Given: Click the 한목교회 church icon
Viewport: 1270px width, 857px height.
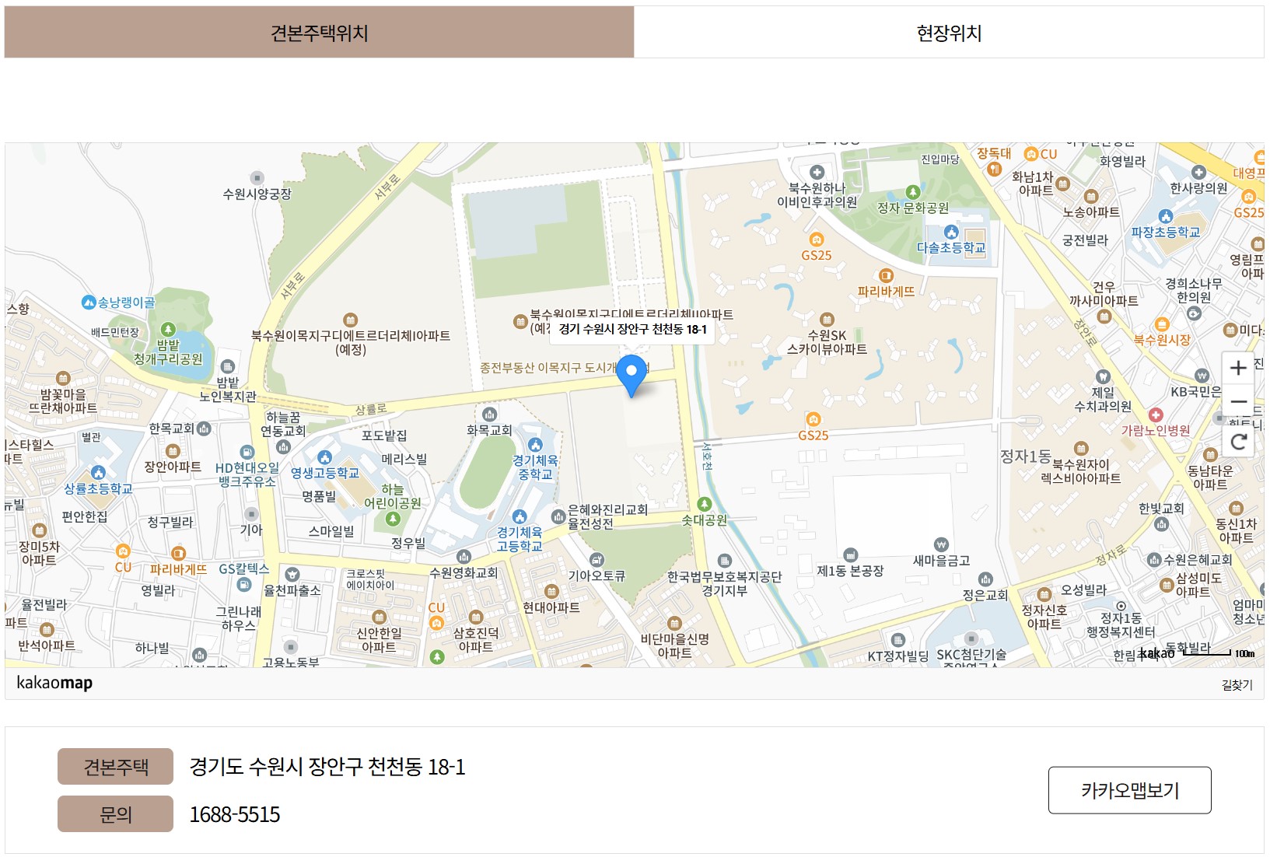Looking at the screenshot, I should click(x=204, y=428).
